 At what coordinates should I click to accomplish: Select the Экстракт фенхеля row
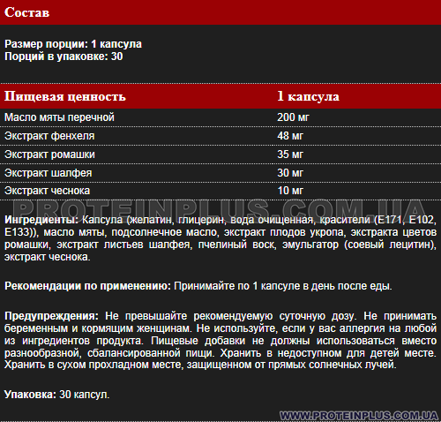[220, 136]
